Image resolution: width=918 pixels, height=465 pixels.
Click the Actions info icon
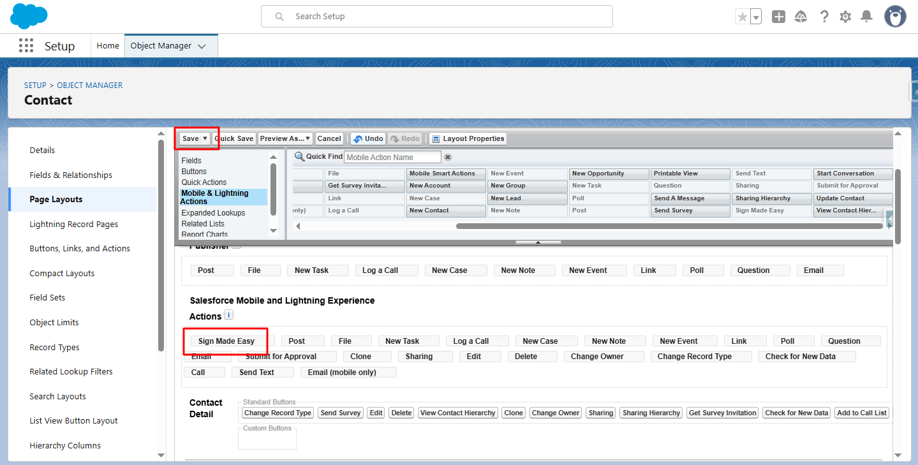point(229,315)
